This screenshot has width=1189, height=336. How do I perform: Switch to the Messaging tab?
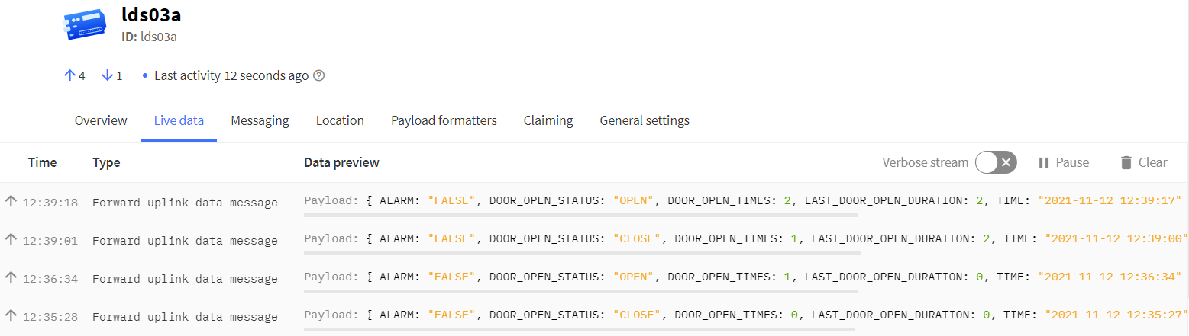click(260, 120)
